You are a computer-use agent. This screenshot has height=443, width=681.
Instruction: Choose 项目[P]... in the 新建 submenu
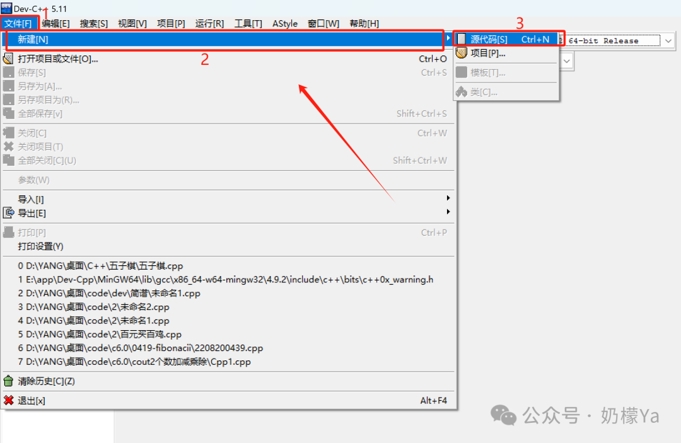[506, 53]
